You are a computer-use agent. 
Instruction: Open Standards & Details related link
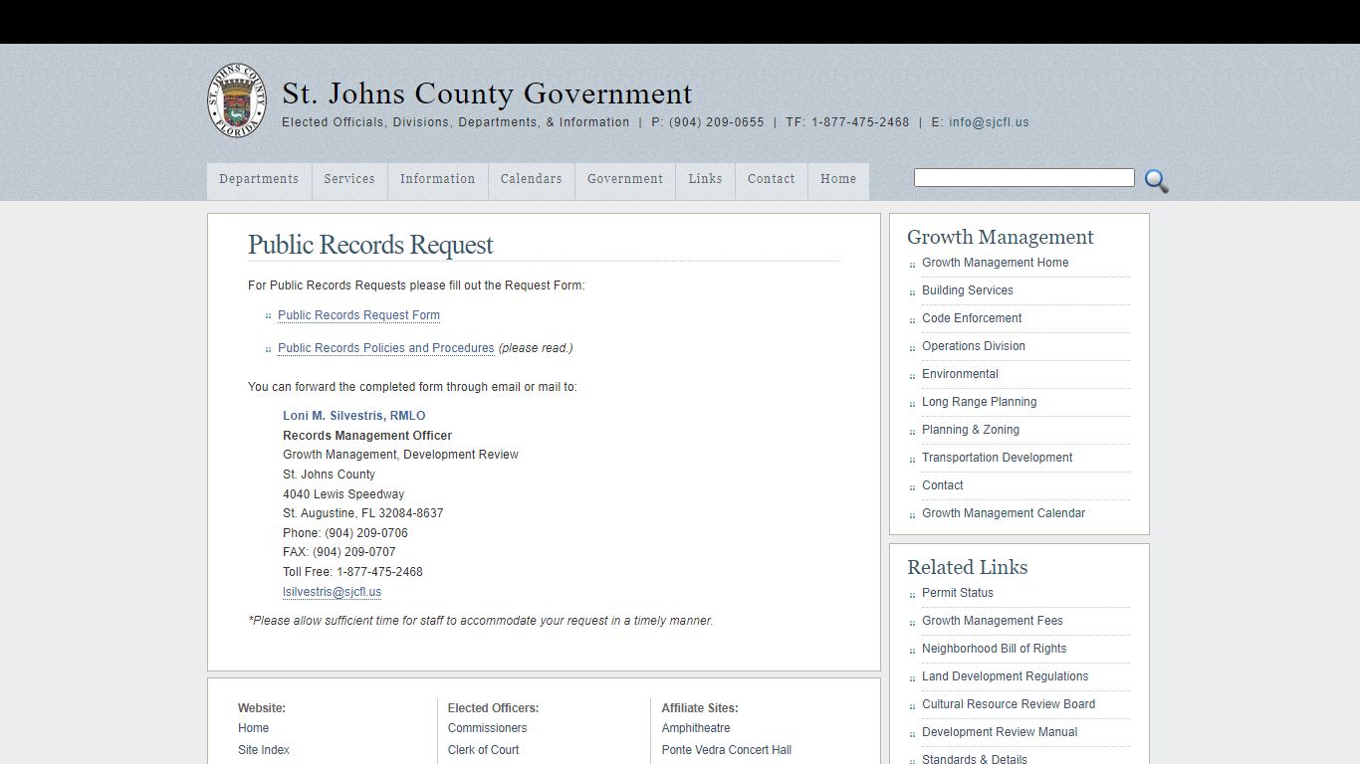click(975, 758)
